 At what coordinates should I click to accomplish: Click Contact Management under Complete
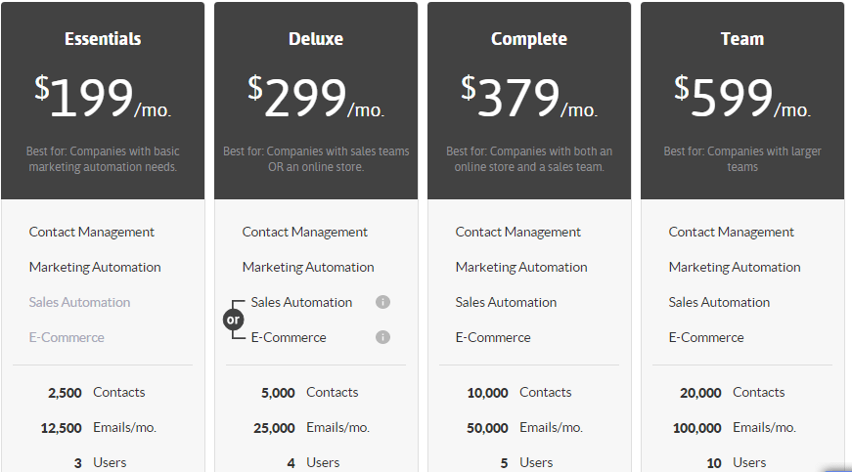[517, 233]
